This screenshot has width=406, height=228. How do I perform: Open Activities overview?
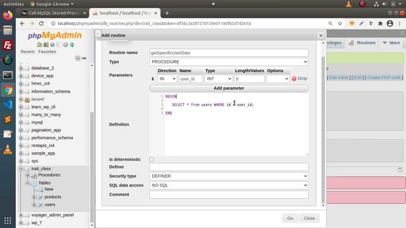click(x=13, y=4)
